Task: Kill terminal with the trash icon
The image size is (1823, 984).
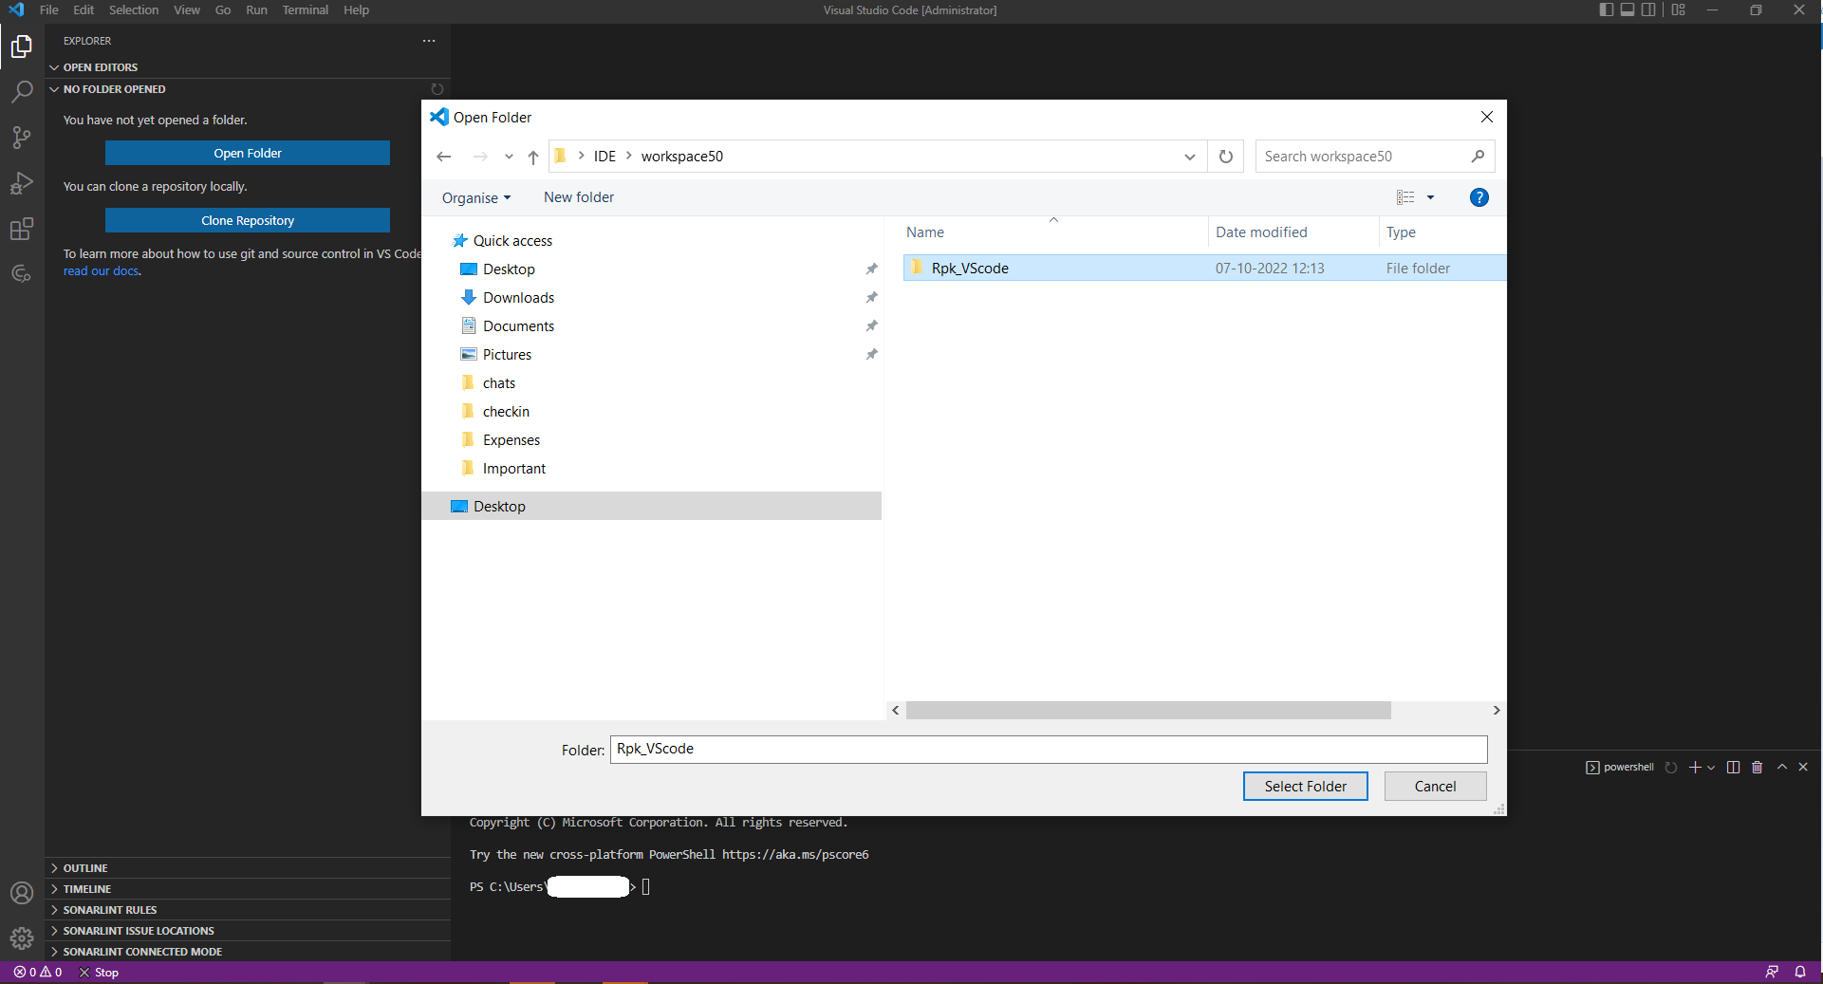Action: [x=1757, y=767]
